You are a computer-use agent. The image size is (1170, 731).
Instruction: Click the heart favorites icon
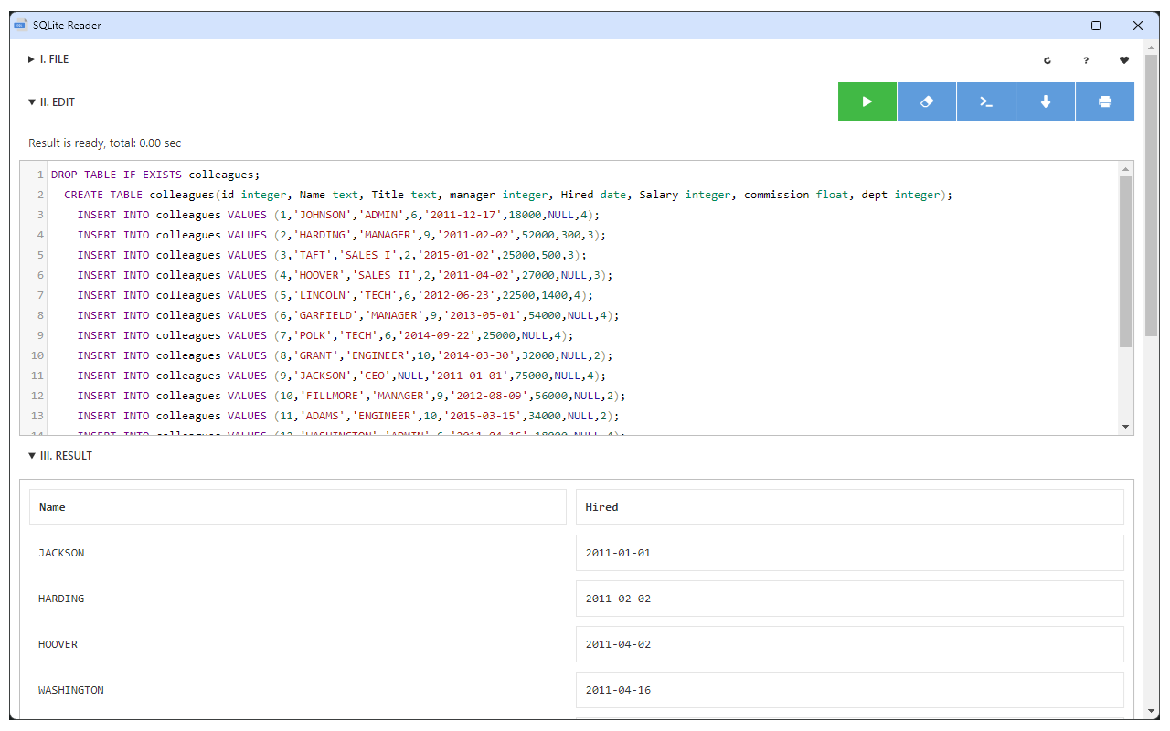point(1123,59)
